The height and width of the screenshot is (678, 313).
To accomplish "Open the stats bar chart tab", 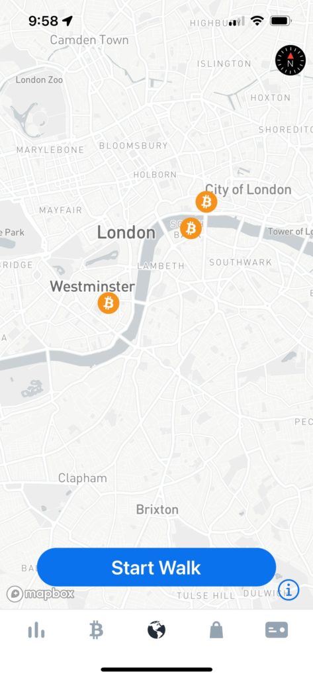I will (x=36, y=631).
